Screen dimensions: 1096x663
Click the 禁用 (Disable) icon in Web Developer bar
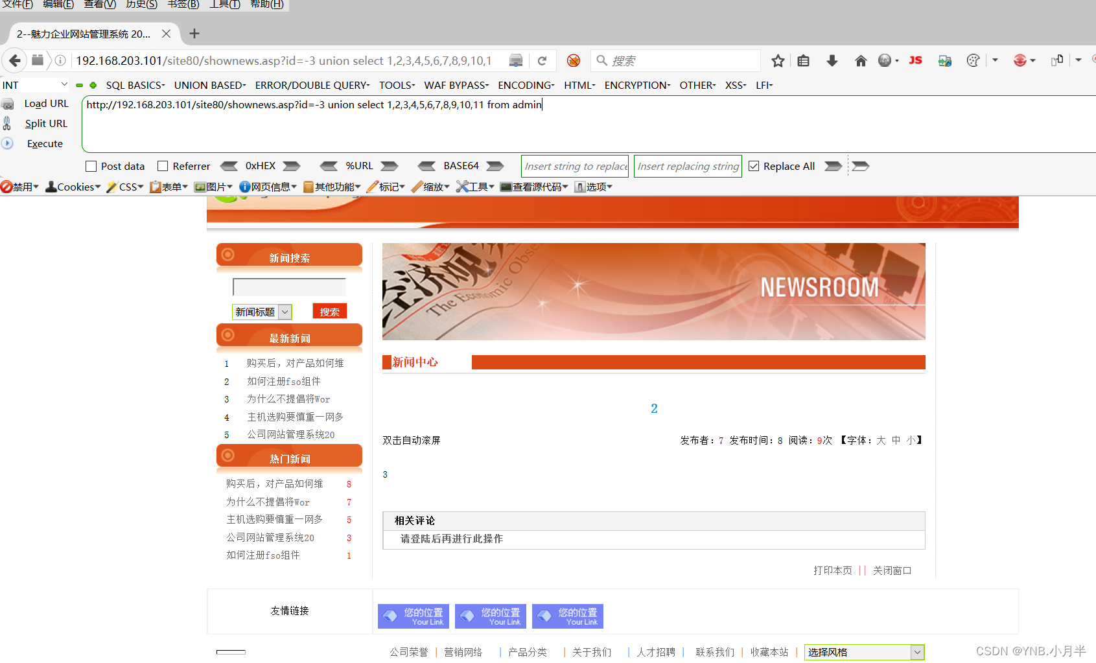click(5, 187)
